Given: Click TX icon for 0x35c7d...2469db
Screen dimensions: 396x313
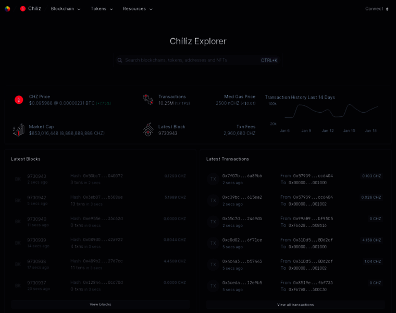Looking at the screenshot, I should pyautogui.click(x=213, y=222).
